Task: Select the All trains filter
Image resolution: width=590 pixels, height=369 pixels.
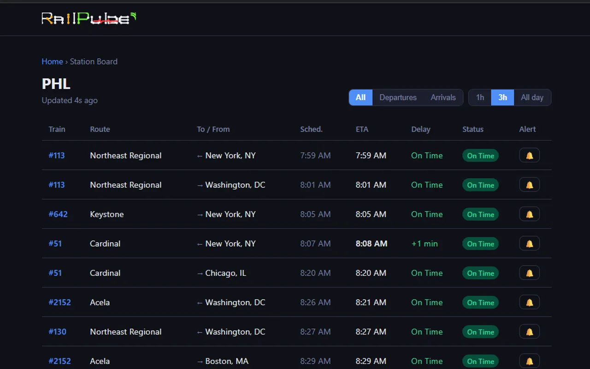Action: [360, 97]
